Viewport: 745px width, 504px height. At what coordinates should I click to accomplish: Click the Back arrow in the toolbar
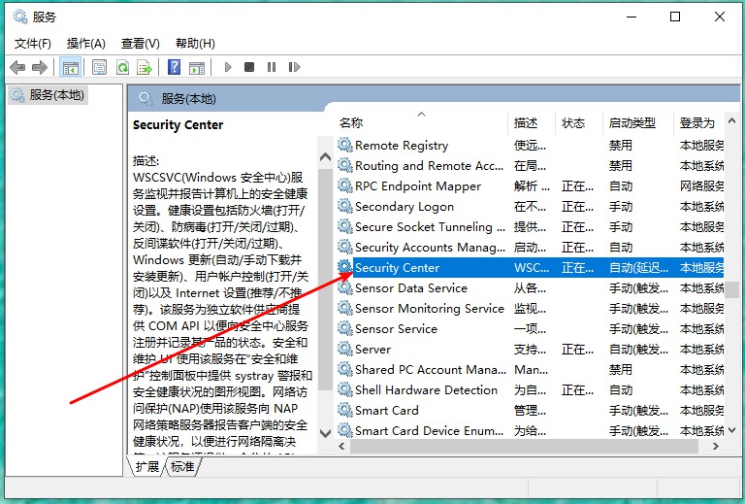(x=17, y=67)
